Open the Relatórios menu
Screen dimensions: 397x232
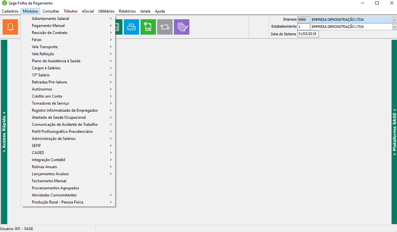click(127, 11)
